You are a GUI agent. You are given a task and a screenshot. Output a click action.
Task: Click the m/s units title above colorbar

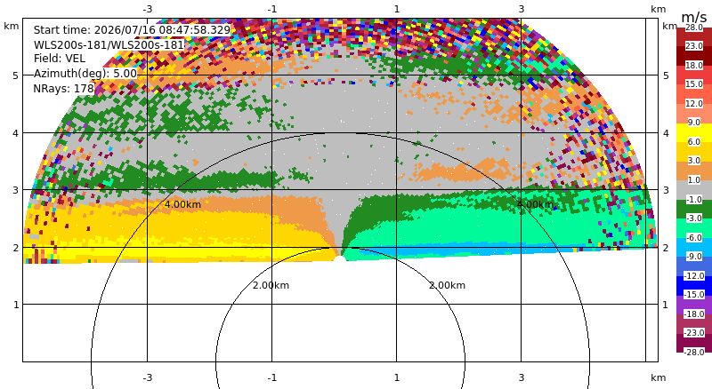tap(694, 17)
